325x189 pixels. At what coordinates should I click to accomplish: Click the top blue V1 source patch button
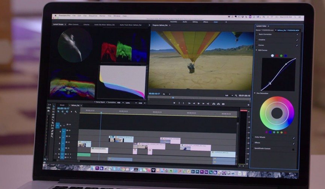pyautogui.click(x=57, y=125)
